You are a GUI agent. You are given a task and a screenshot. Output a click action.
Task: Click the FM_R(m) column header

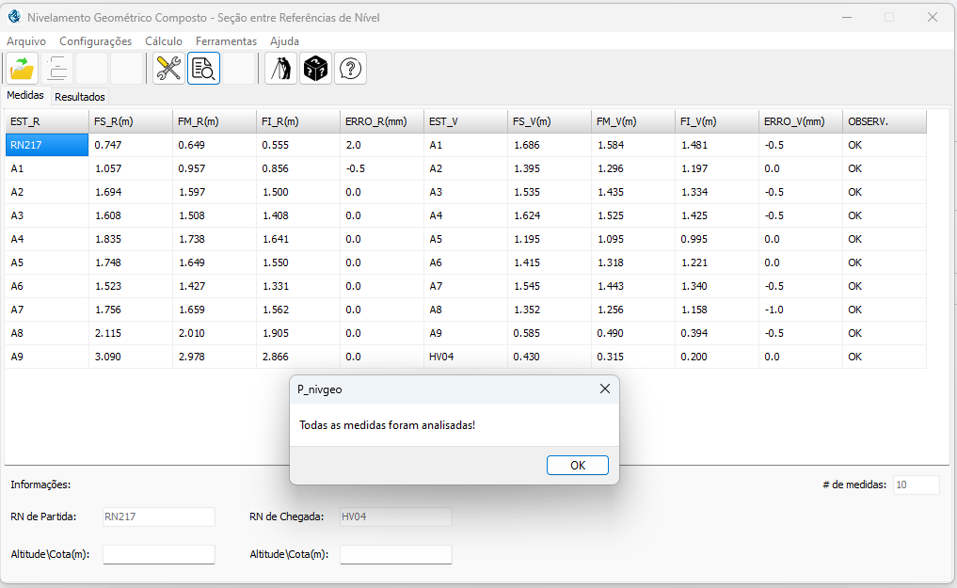coord(215,121)
